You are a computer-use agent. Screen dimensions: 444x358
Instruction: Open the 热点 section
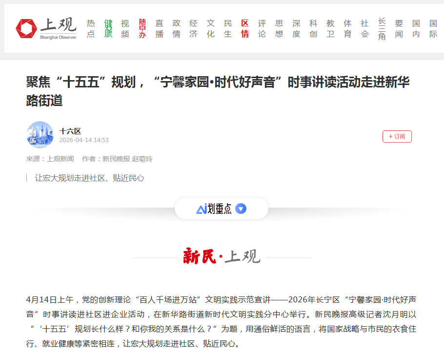(x=90, y=27)
